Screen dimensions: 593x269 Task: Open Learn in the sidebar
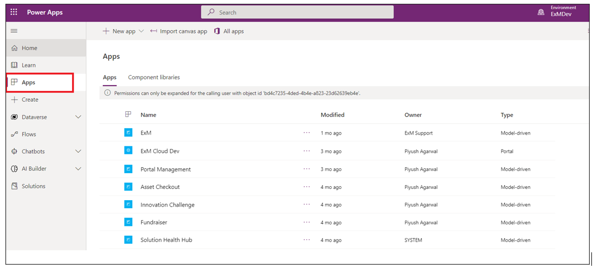point(46,65)
